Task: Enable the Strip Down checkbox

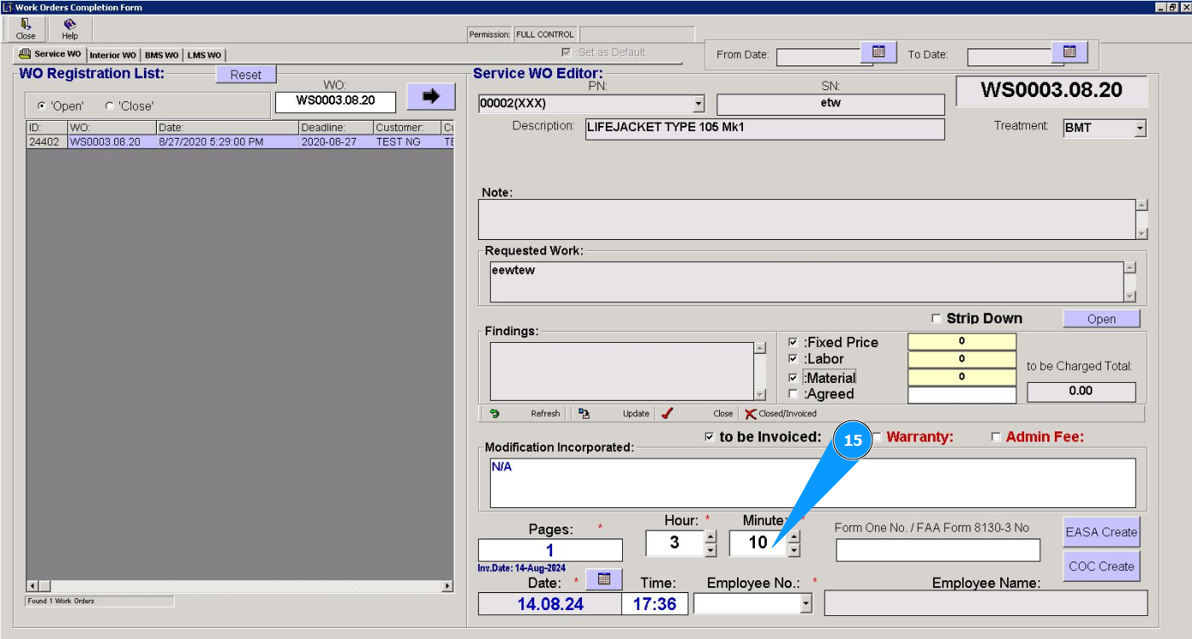Action: pyautogui.click(x=937, y=319)
